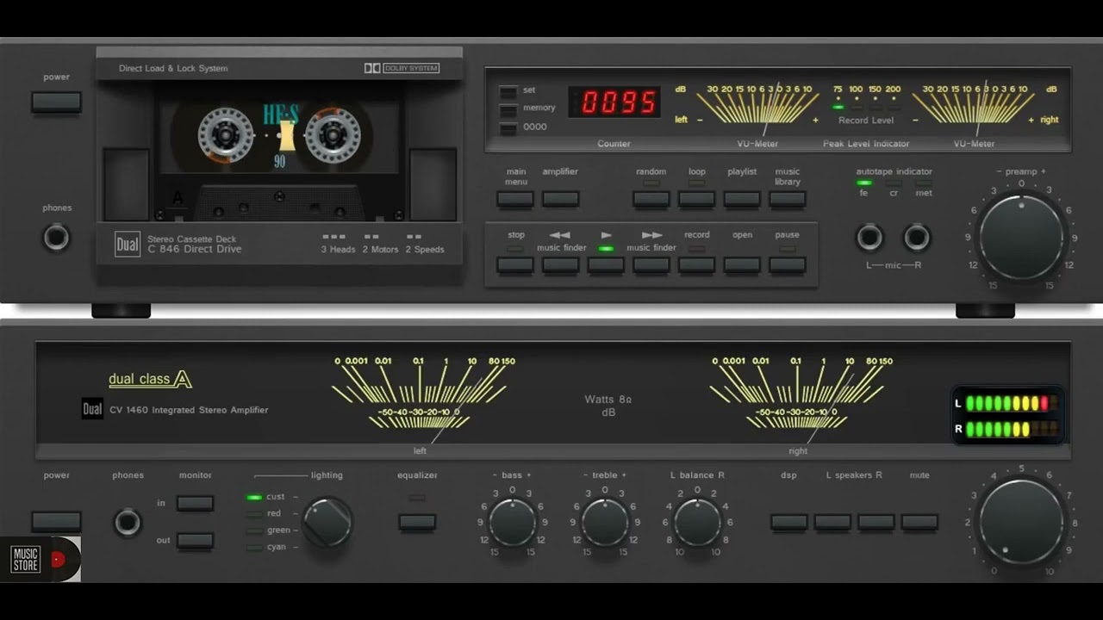The height and width of the screenshot is (620, 1103).
Task: Click the Dual logo on the amplifier
Action: (92, 409)
